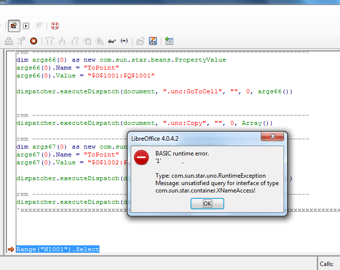
Task: Toggle breakpoint on/off icon
Action: point(87,41)
